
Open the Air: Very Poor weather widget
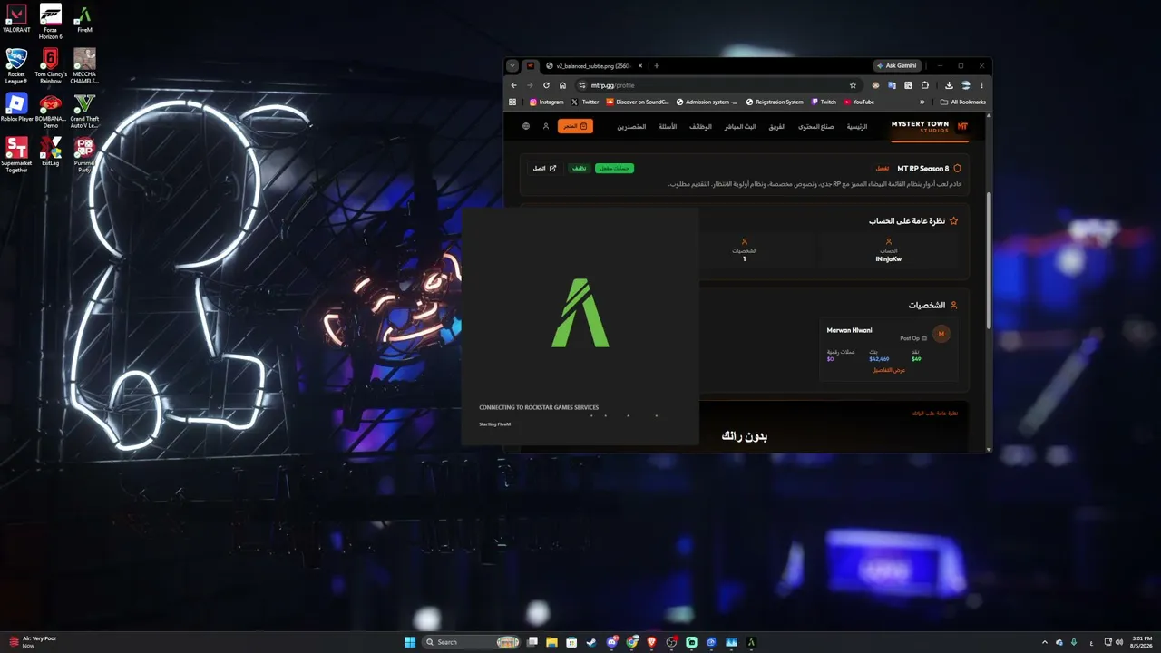pyautogui.click(x=33, y=642)
